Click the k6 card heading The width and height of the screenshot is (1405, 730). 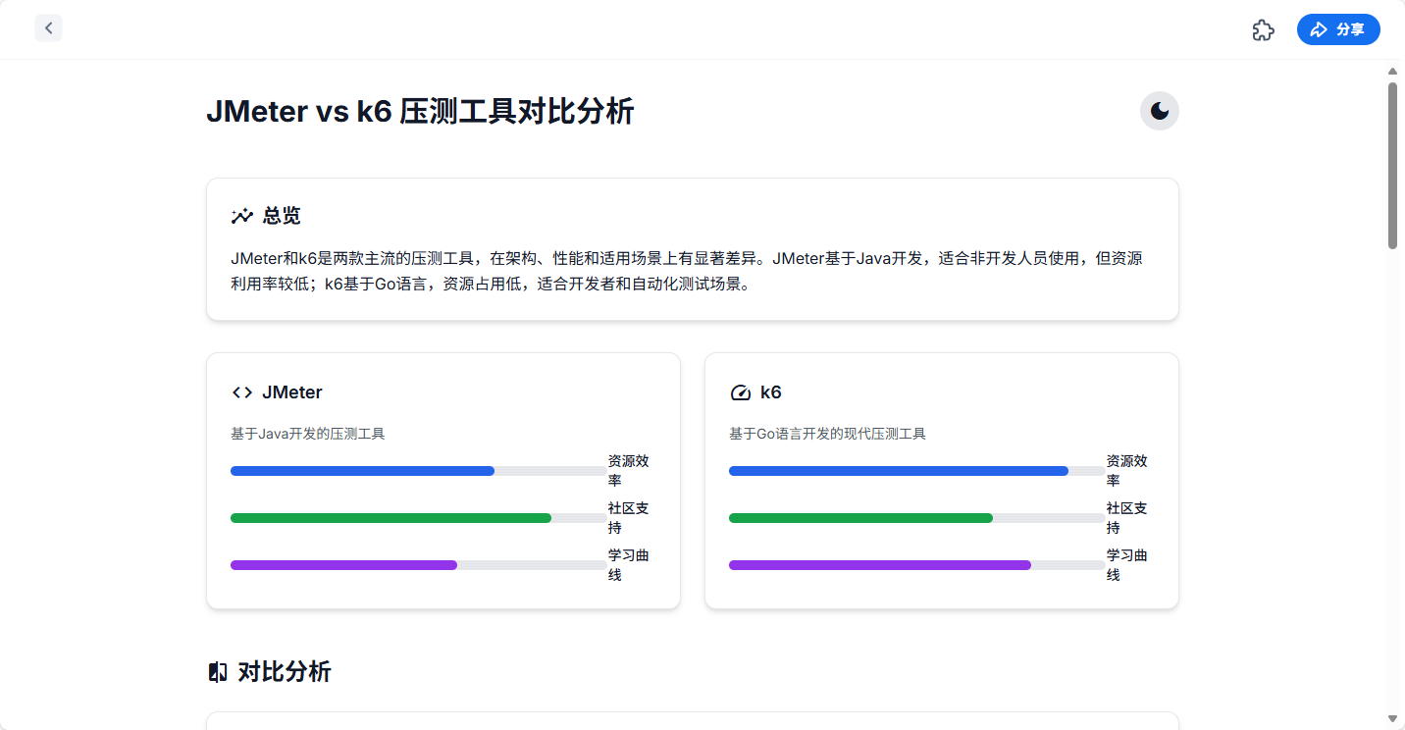click(x=770, y=392)
